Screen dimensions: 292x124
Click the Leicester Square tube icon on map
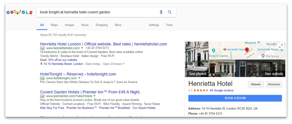pos(225,49)
